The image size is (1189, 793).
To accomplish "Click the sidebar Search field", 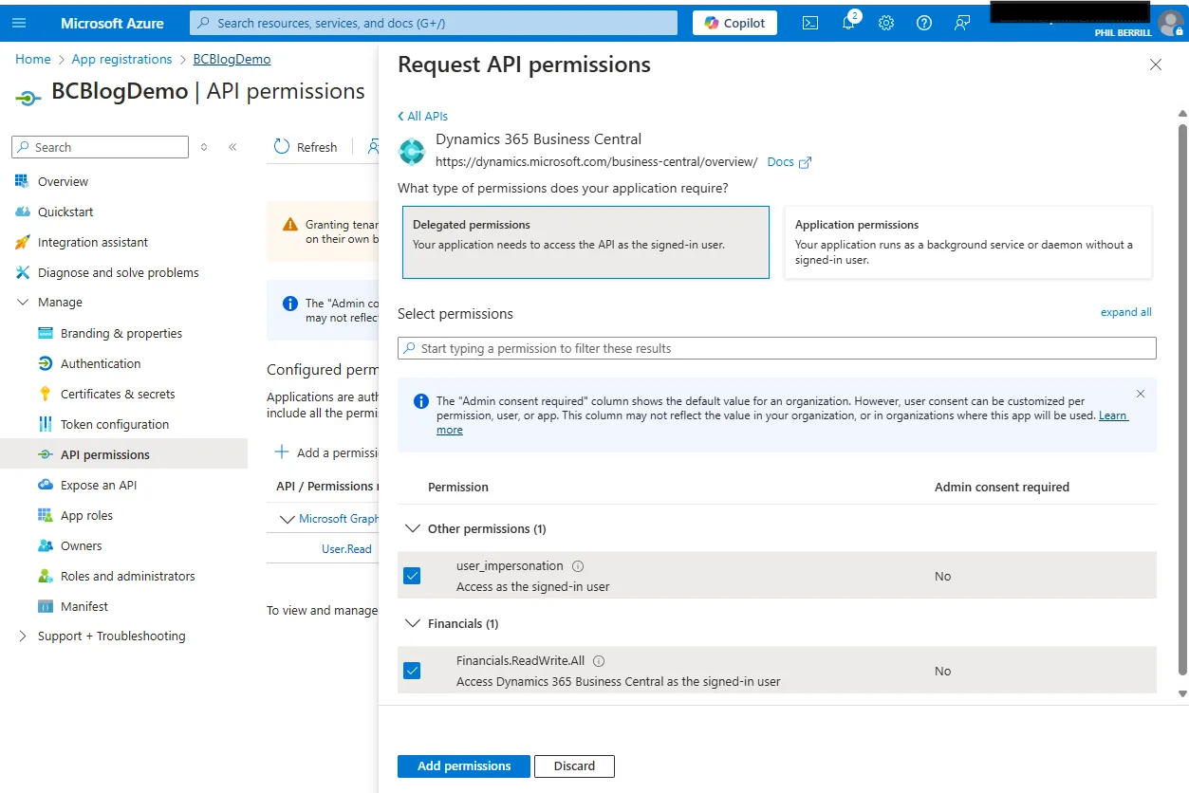I will [100, 147].
